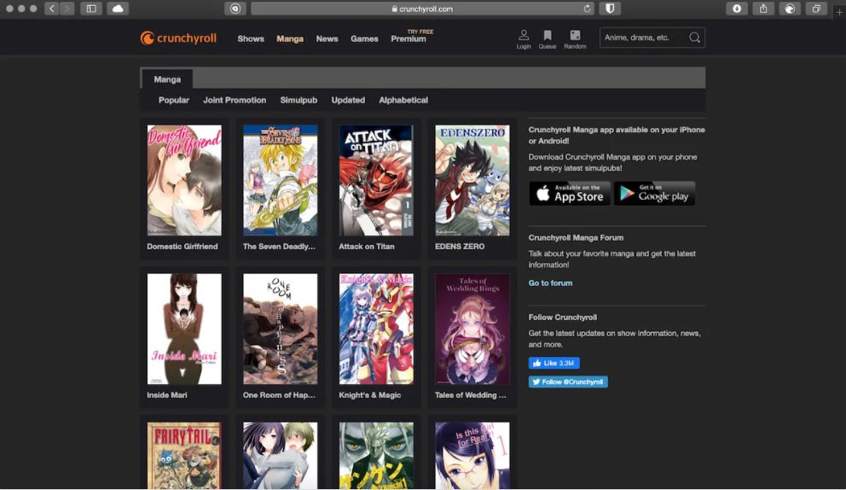Switch to the Popular filter

coord(174,100)
